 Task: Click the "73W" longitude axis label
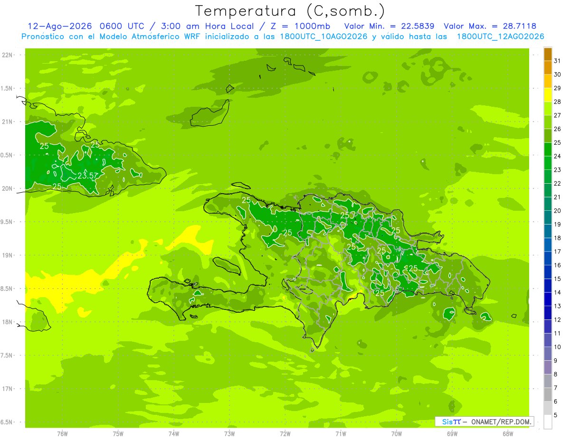click(229, 434)
